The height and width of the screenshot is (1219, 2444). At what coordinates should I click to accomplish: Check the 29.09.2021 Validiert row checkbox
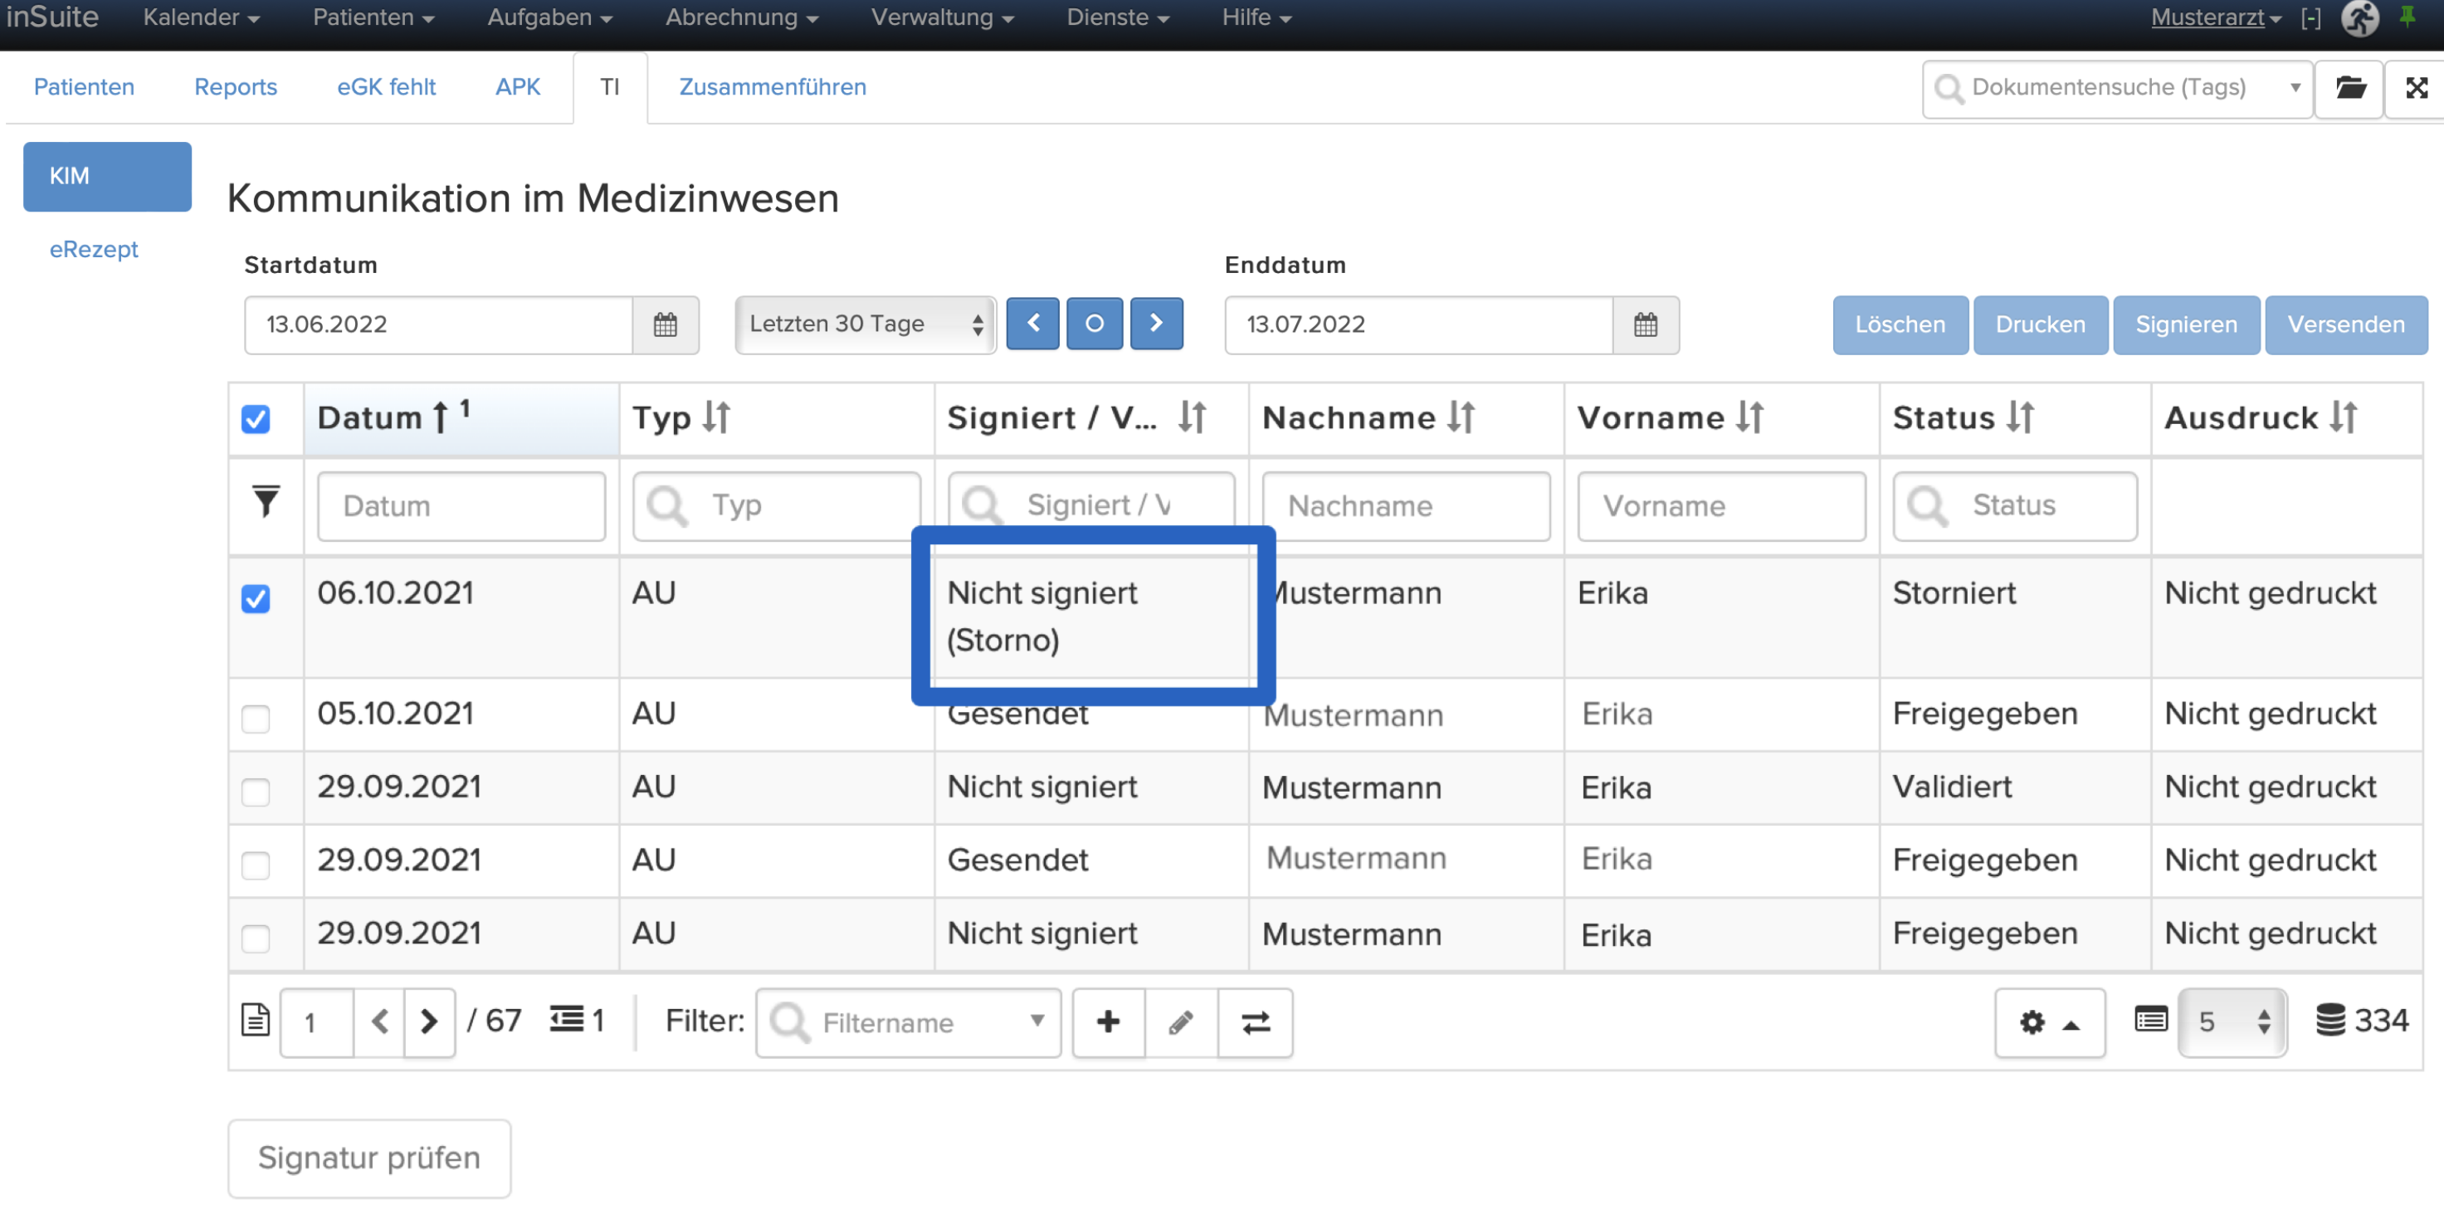tap(256, 792)
